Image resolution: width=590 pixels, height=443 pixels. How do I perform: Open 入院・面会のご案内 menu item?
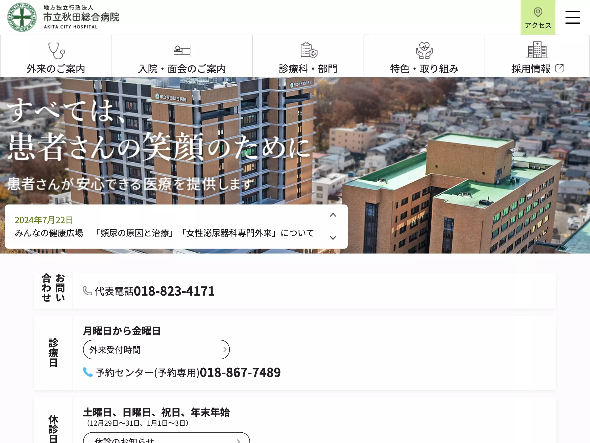coord(182,56)
